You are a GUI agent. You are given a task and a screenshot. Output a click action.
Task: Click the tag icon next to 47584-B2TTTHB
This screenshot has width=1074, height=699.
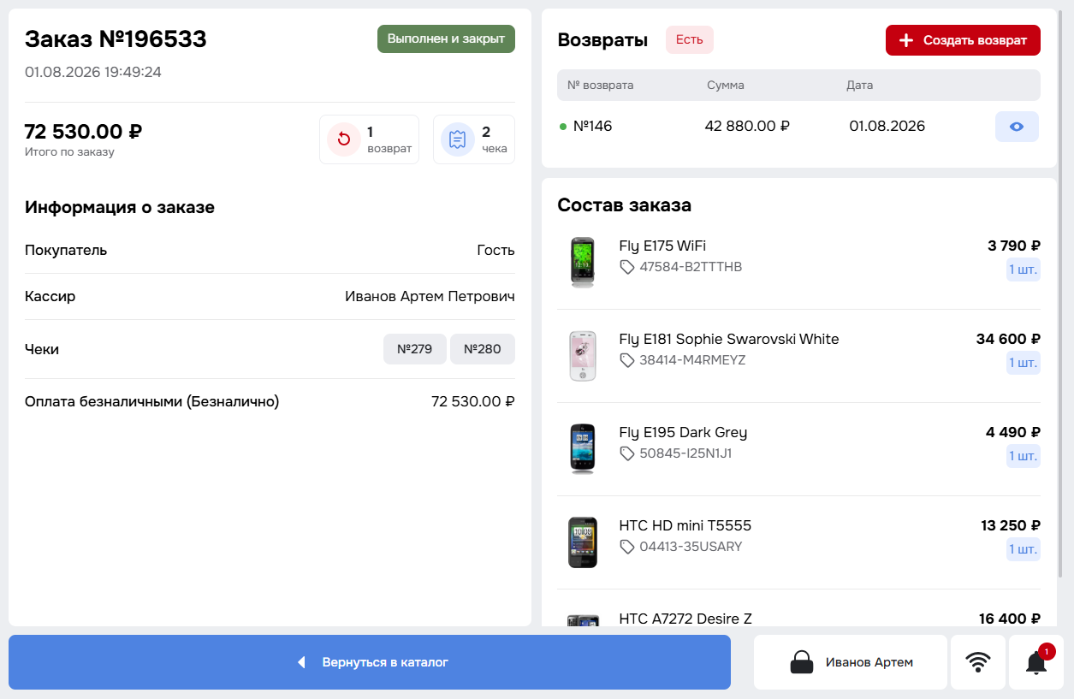click(x=627, y=267)
